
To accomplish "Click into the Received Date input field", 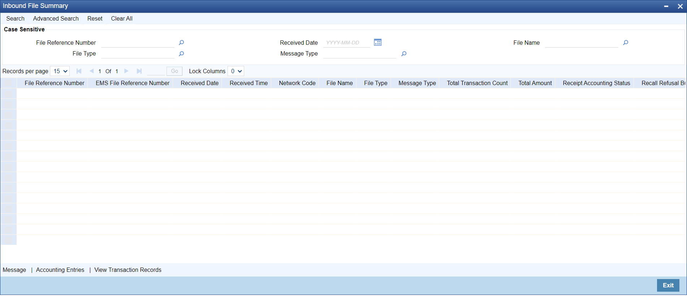I will 347,43.
